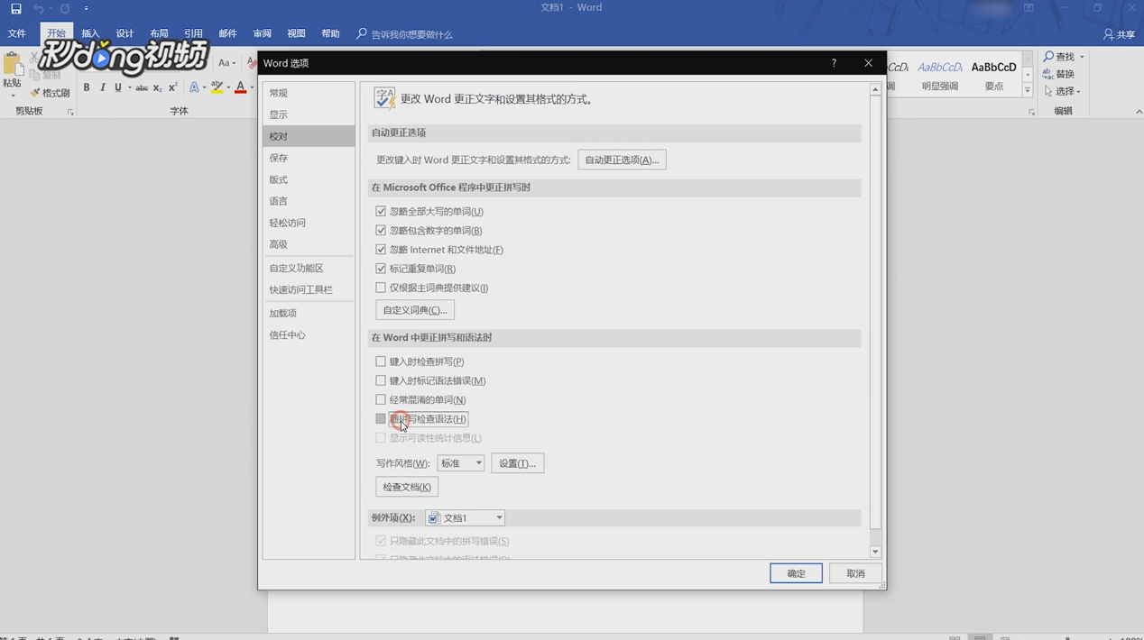Toggle 随拼写检查语法(H) checkbox
This screenshot has height=640, width=1144.
tap(381, 418)
